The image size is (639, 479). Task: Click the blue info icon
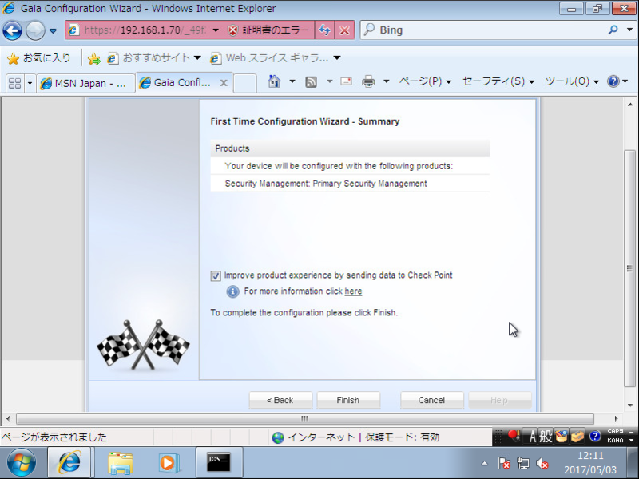pyautogui.click(x=232, y=291)
